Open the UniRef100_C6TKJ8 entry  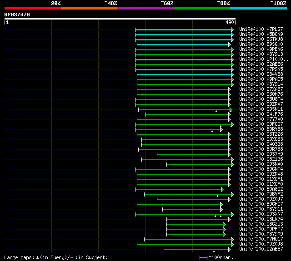[x=261, y=39]
